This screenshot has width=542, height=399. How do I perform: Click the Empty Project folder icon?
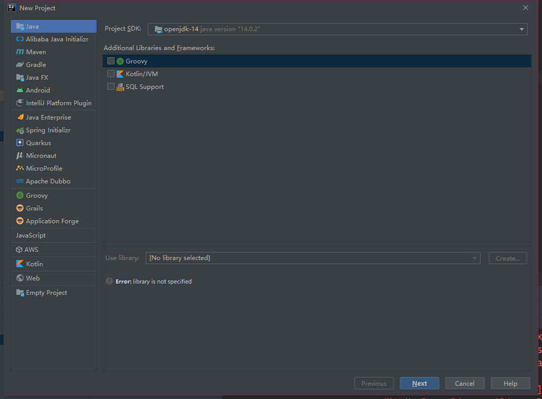point(20,293)
